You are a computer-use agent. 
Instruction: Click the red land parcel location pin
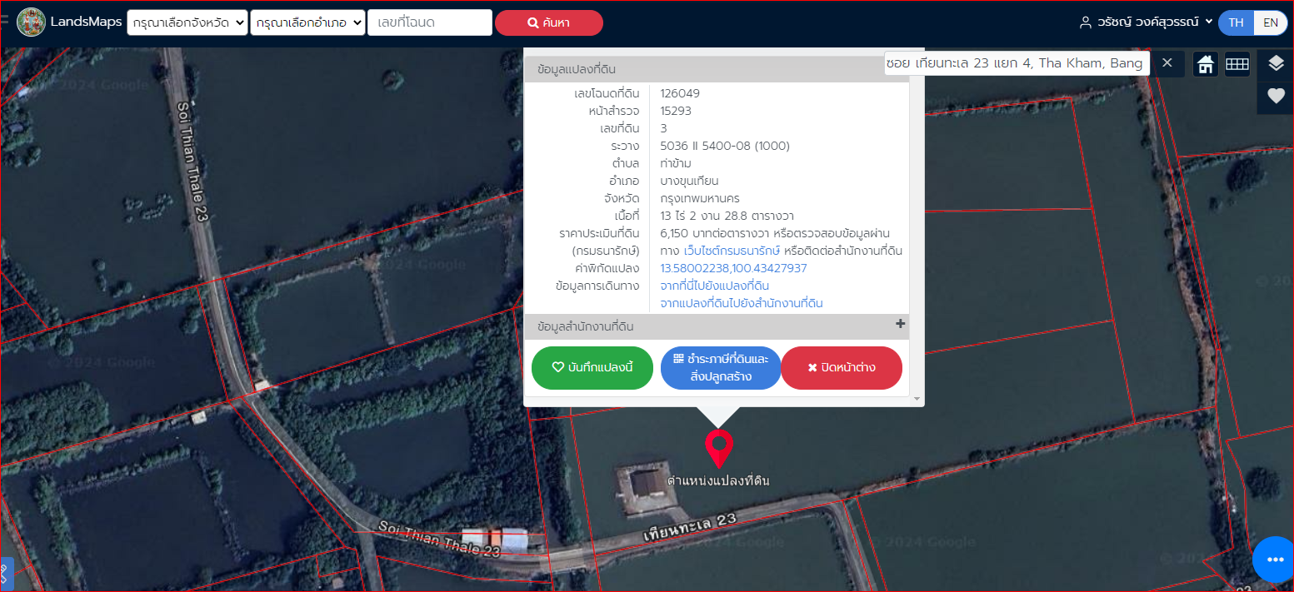[x=718, y=449]
